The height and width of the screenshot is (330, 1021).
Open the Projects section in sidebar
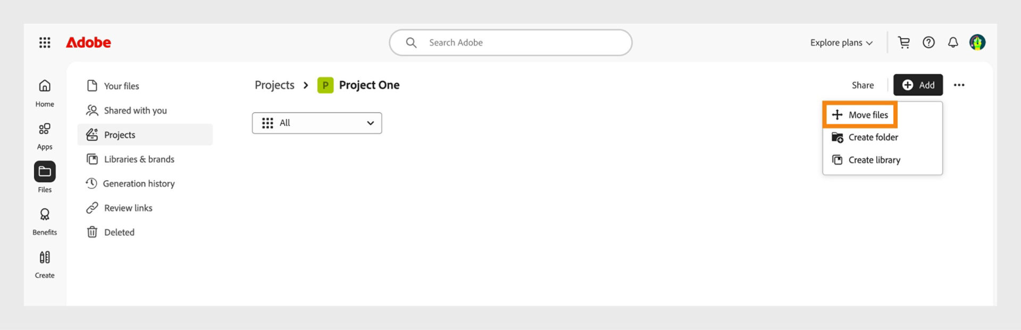(120, 134)
